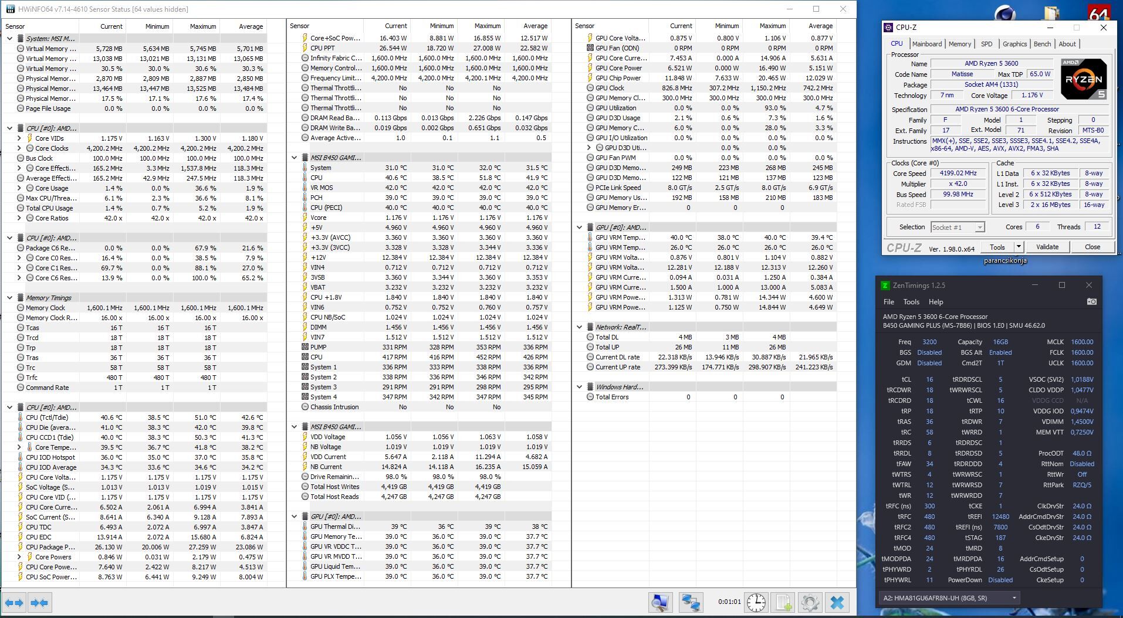Start logging with the sheet-plus icon

click(x=783, y=602)
